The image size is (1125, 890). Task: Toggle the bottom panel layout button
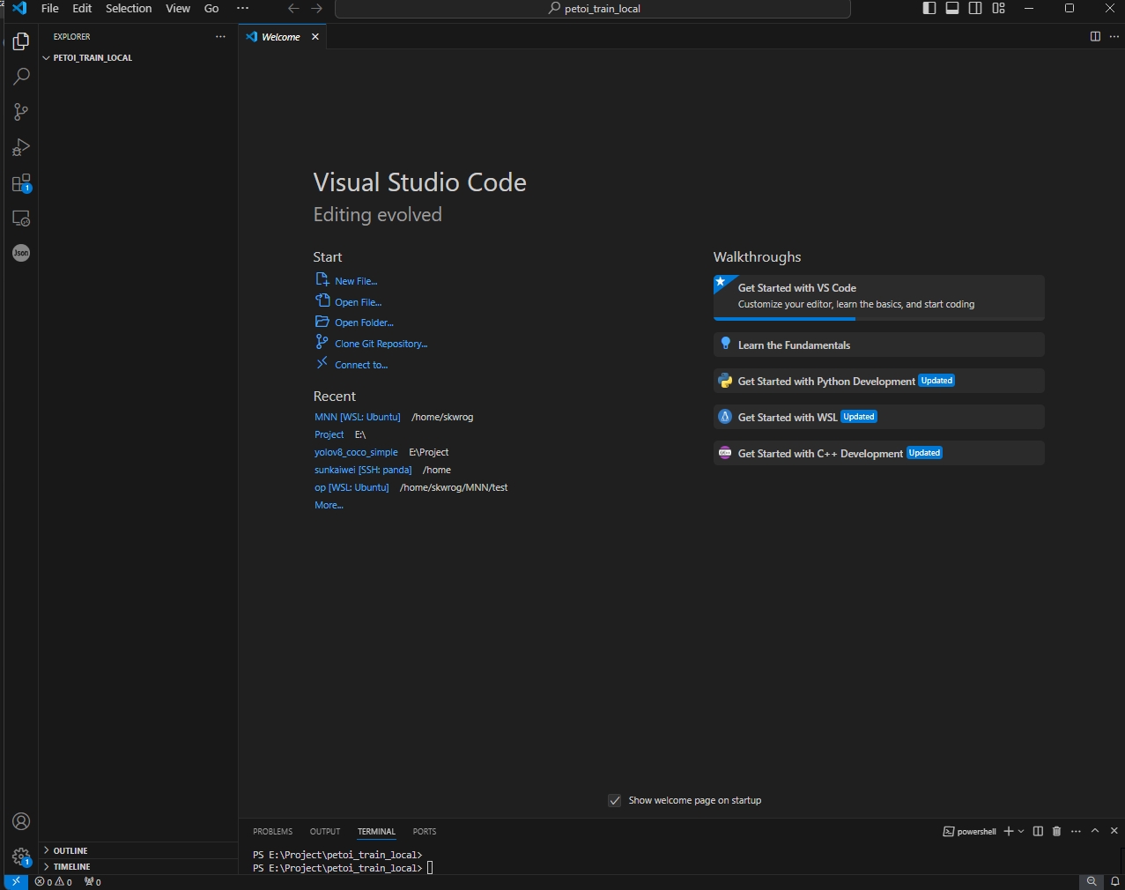952,8
